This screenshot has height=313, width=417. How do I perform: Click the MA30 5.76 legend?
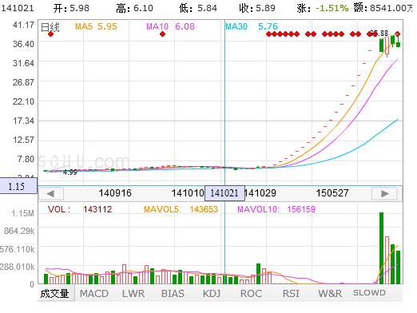point(252,26)
